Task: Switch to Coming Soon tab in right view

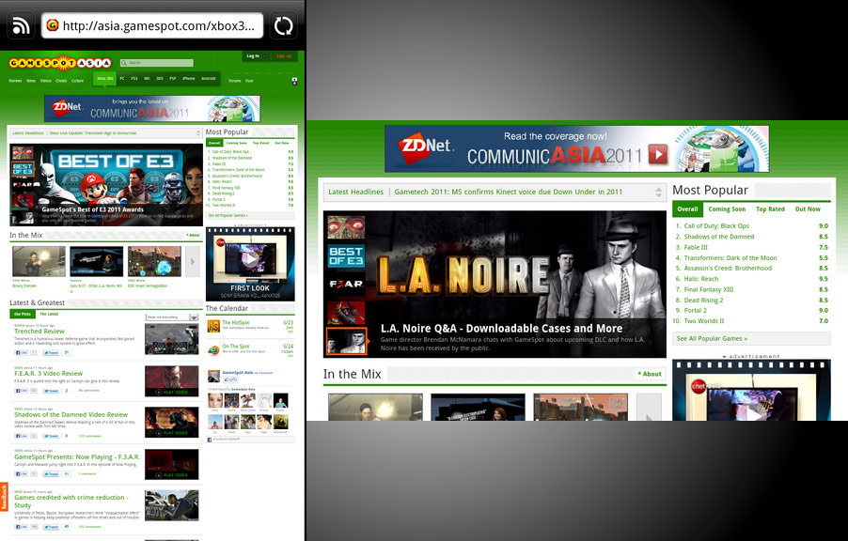Action: click(x=727, y=209)
